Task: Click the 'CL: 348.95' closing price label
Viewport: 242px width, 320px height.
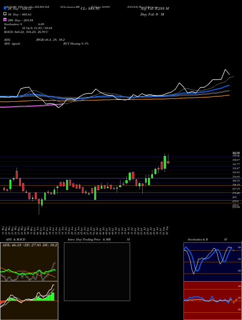Action: point(90,9)
